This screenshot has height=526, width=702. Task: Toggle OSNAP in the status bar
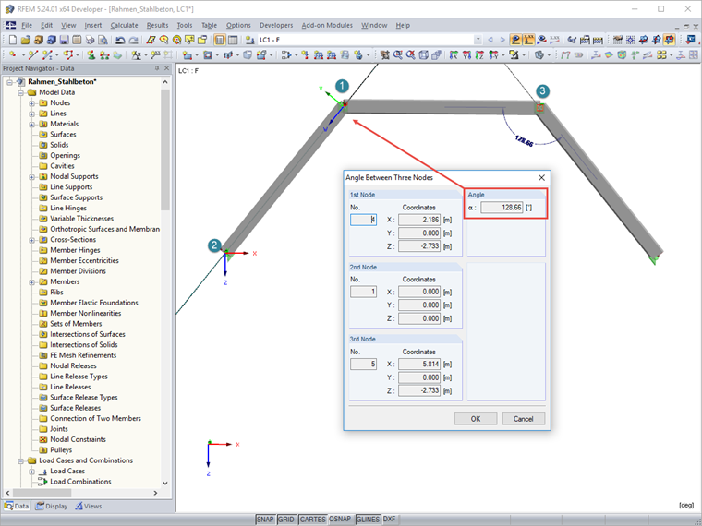[340, 520]
